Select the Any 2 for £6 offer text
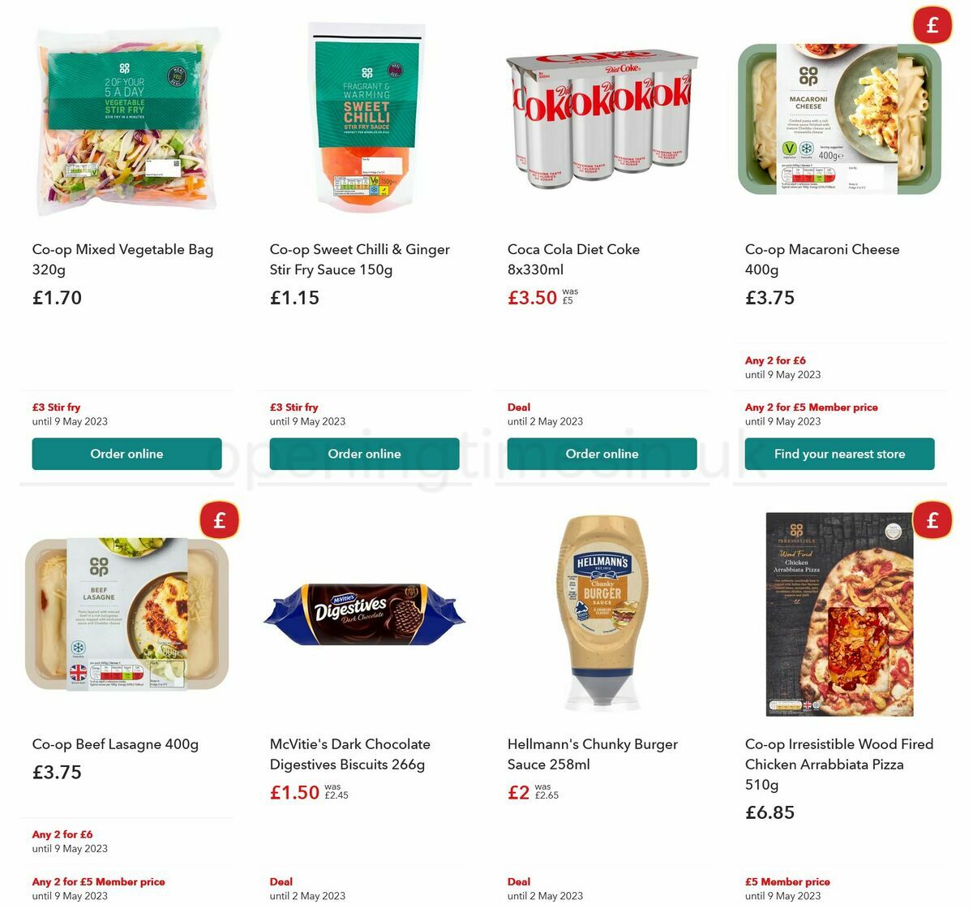This screenshot has height=909, width=973. tap(775, 360)
